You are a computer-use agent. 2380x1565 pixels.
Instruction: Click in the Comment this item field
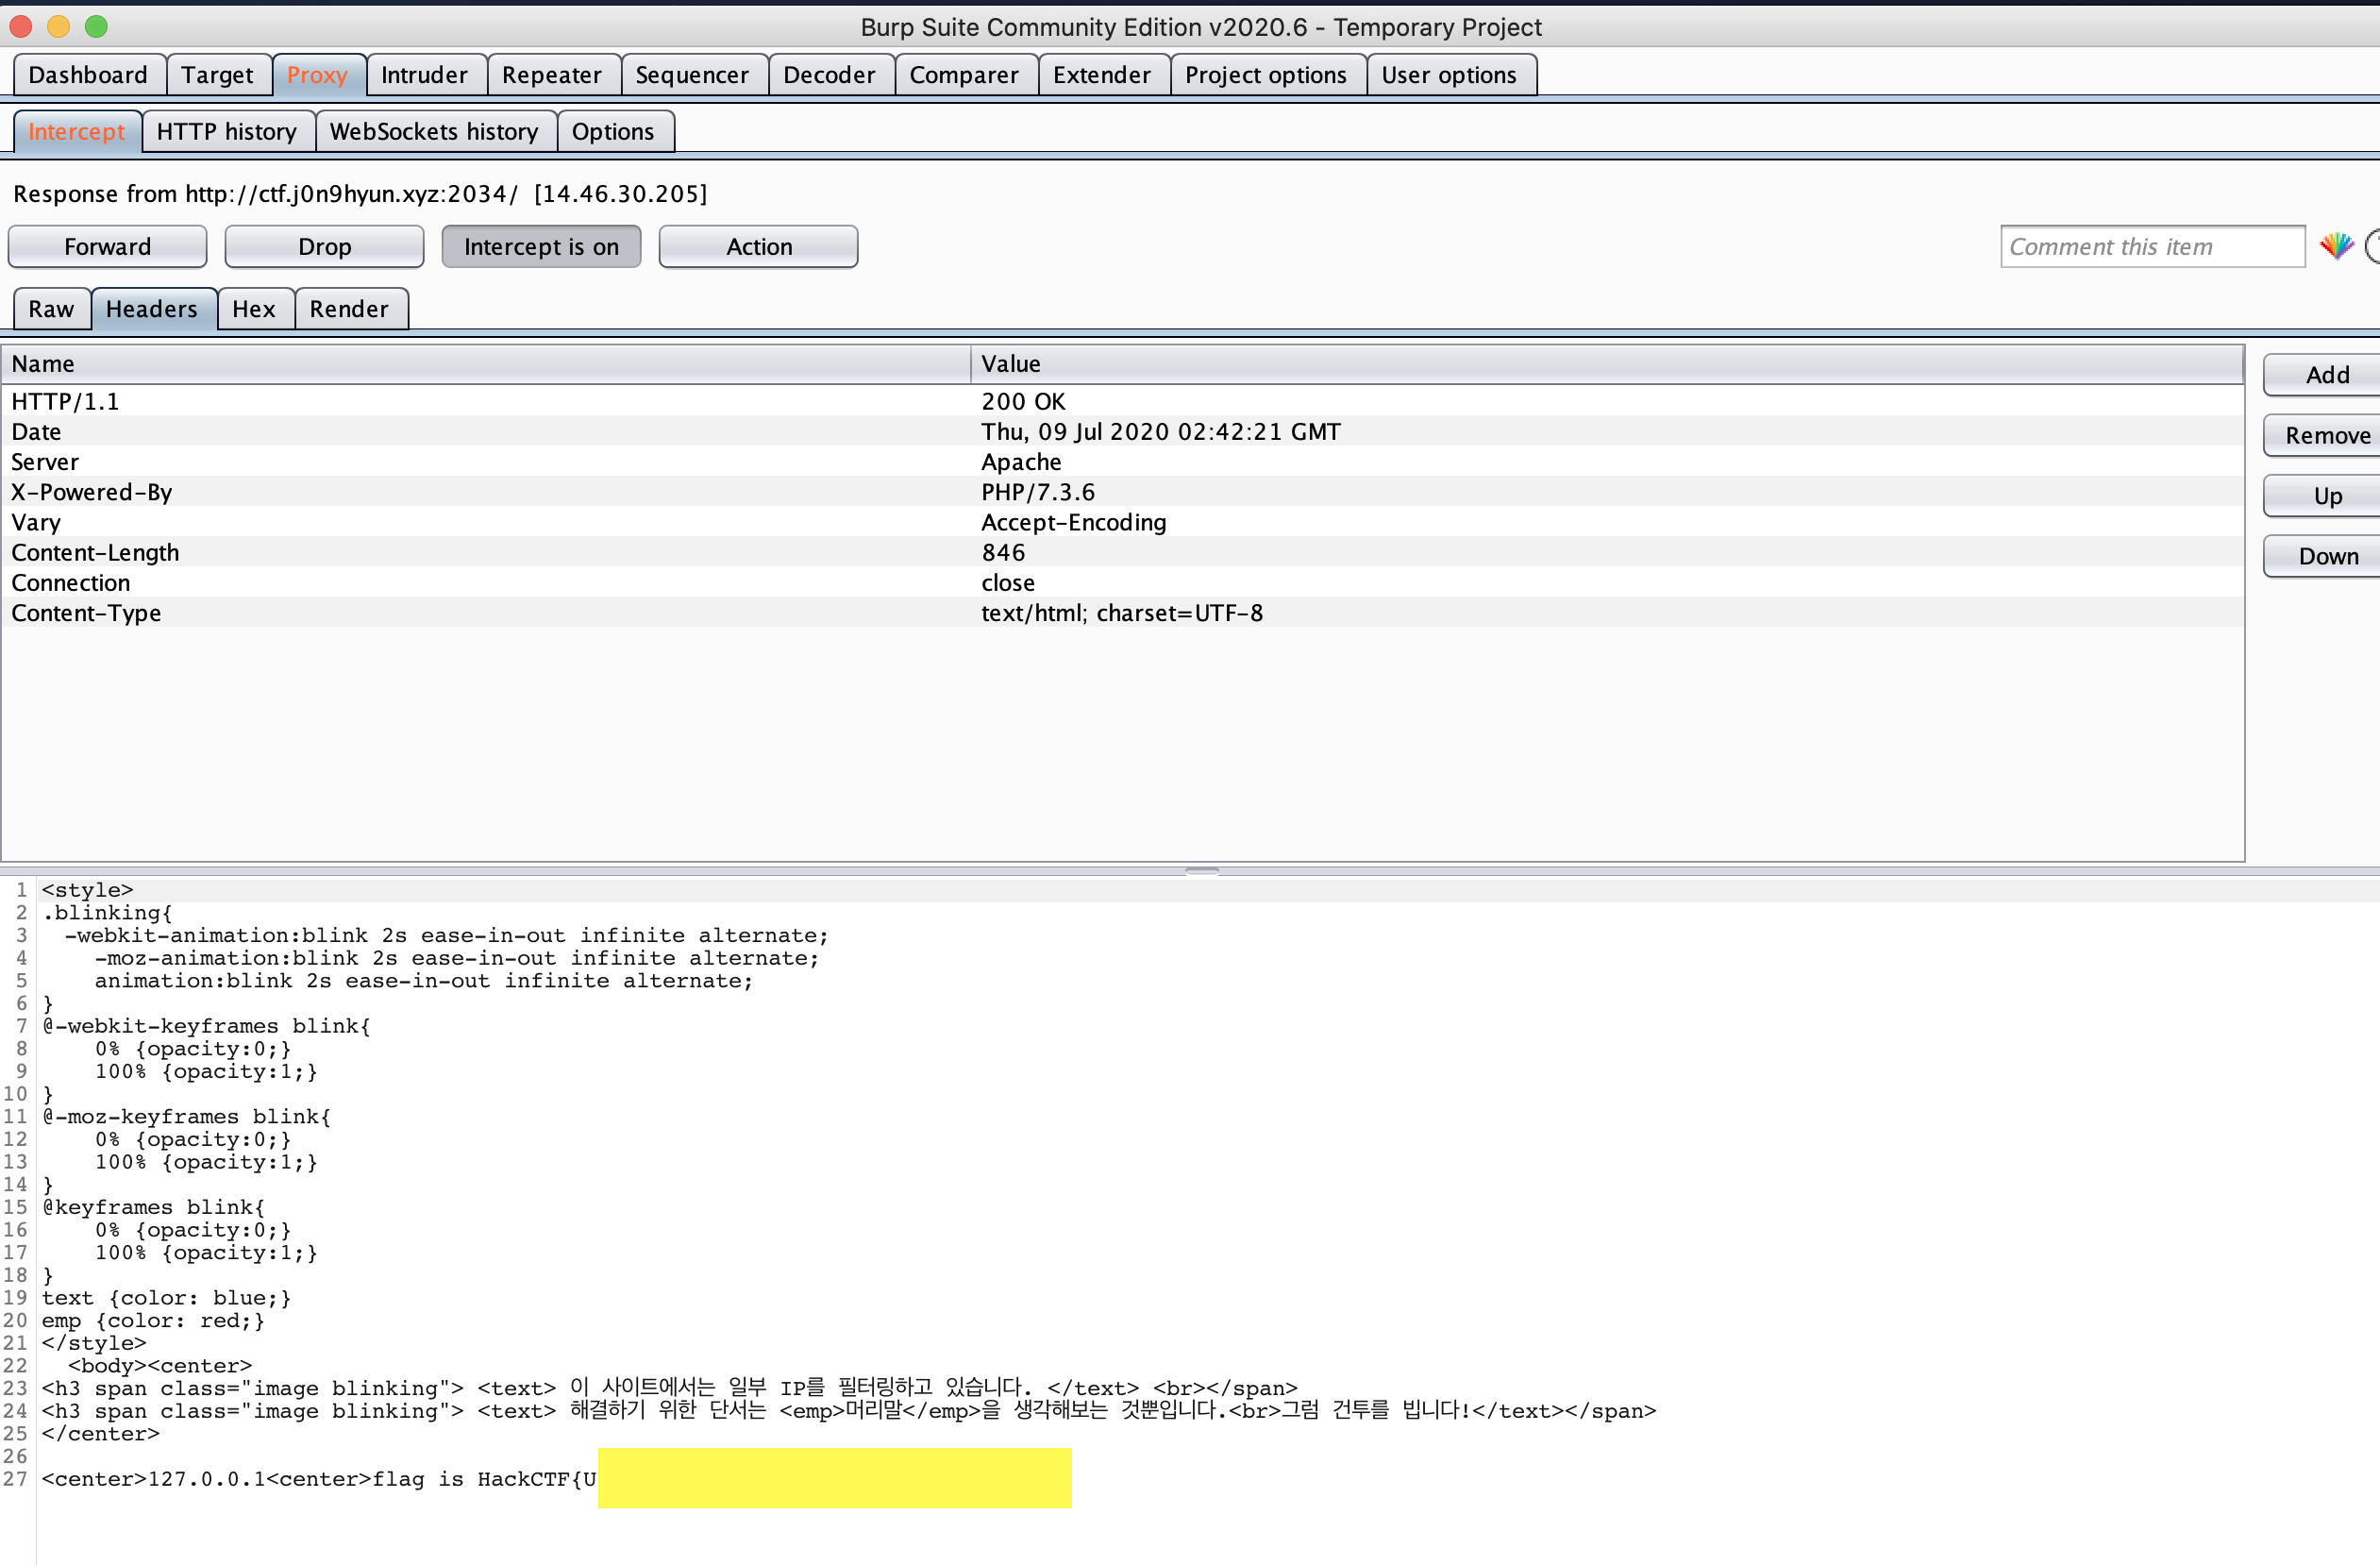[2150, 246]
